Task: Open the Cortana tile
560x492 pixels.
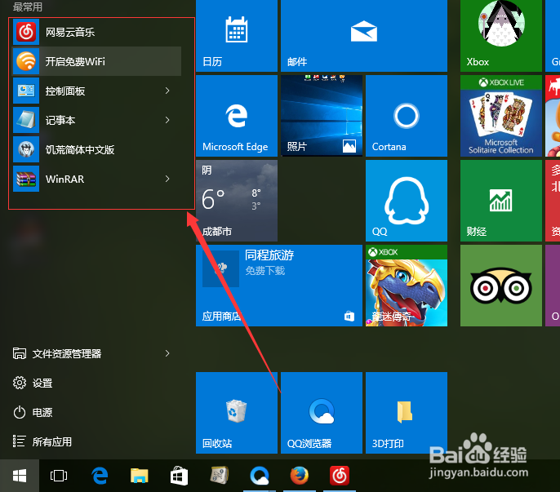Action: click(407, 116)
